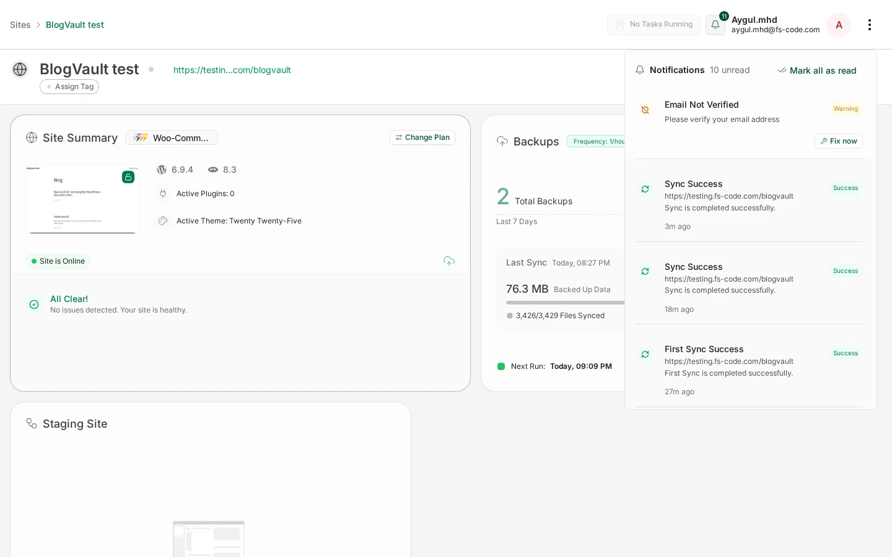Click the 3,426/3,429 Files Synced text
The image size is (892, 557).
(560, 316)
